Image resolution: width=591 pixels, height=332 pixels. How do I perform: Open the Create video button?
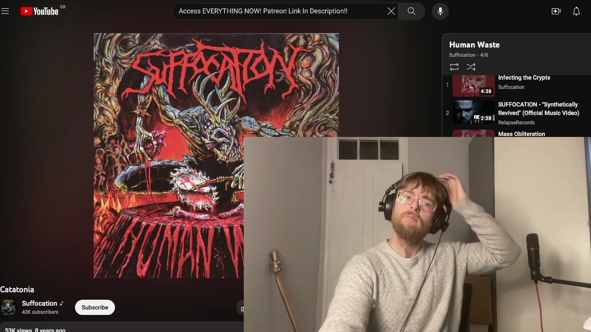[x=556, y=11]
